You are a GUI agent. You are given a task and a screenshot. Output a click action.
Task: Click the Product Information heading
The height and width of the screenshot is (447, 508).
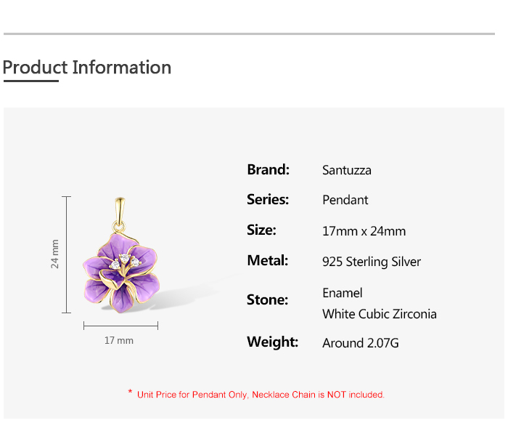(x=87, y=68)
